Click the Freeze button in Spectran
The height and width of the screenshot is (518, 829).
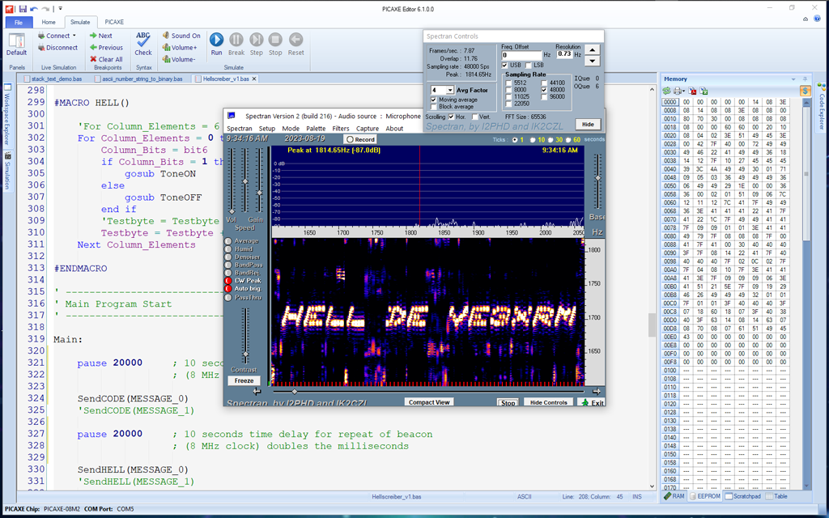244,380
